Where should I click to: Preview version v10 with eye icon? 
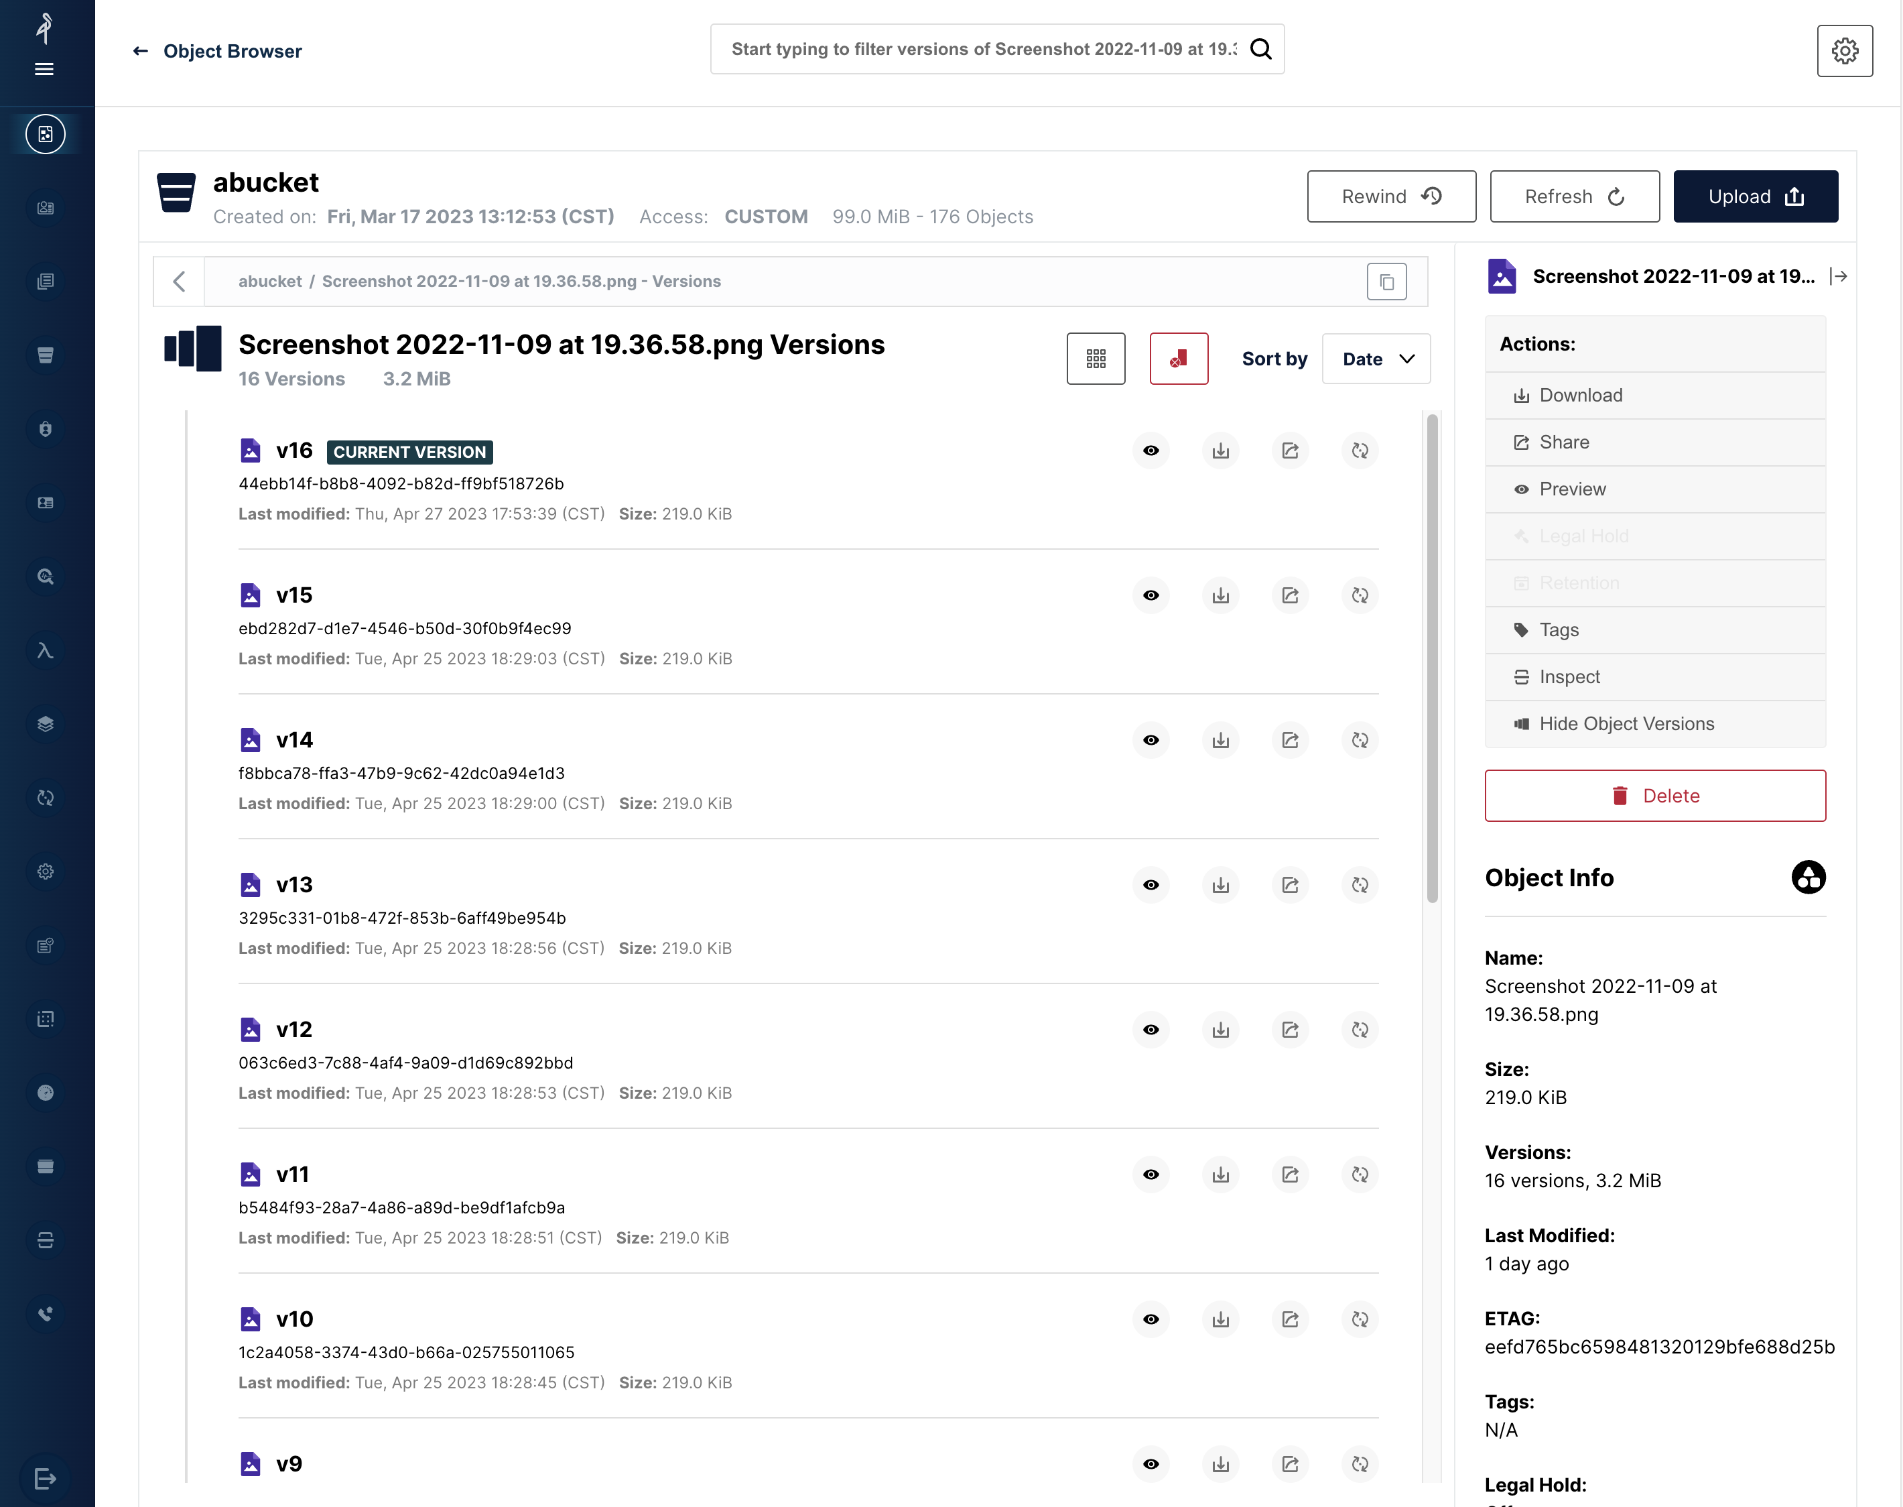pos(1151,1319)
